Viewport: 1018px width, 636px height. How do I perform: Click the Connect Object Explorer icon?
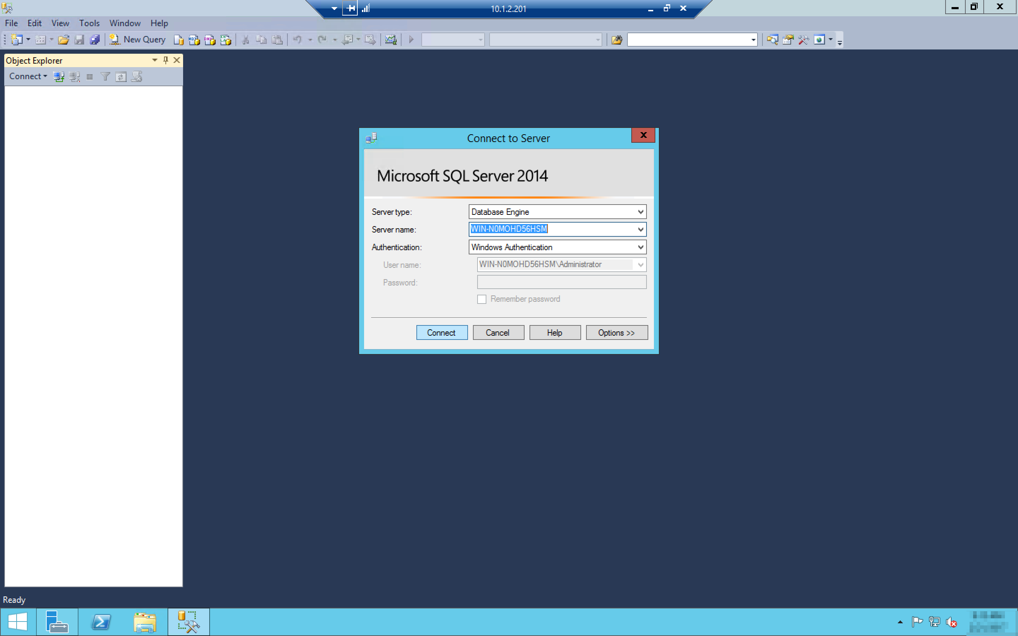click(x=58, y=77)
